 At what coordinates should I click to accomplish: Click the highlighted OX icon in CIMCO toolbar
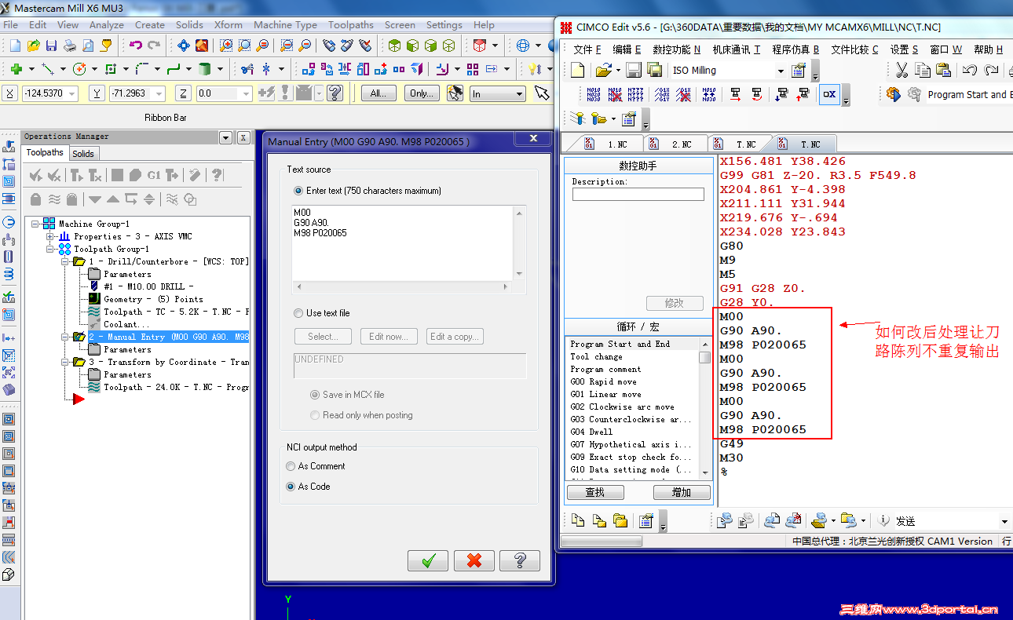[828, 95]
